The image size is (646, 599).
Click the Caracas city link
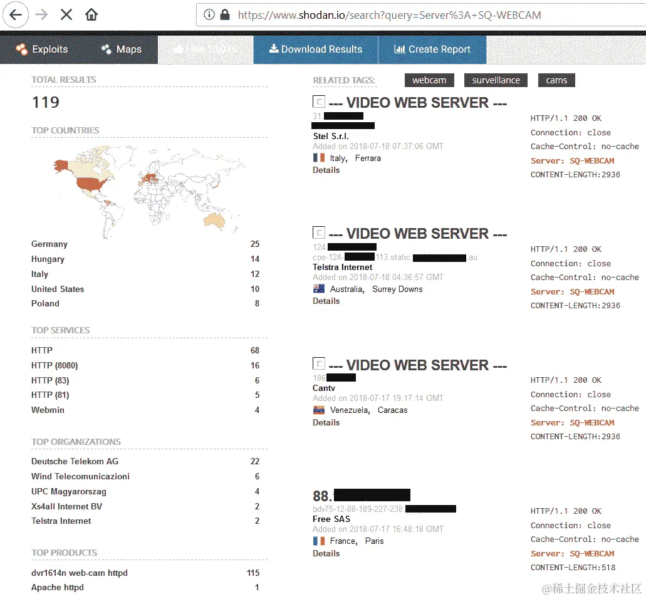coord(393,410)
